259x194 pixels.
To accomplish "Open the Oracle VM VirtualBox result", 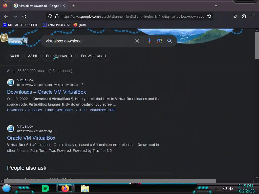I will (31, 138).
